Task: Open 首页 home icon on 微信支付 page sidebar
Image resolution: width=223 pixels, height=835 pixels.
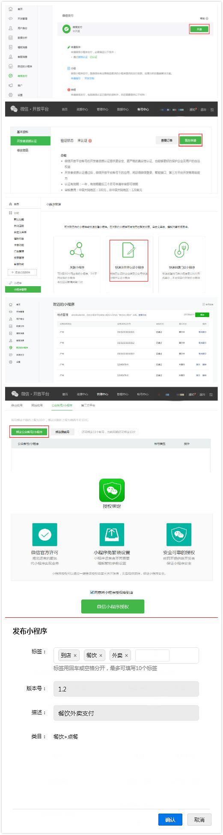Action: pyautogui.click(x=11, y=9)
